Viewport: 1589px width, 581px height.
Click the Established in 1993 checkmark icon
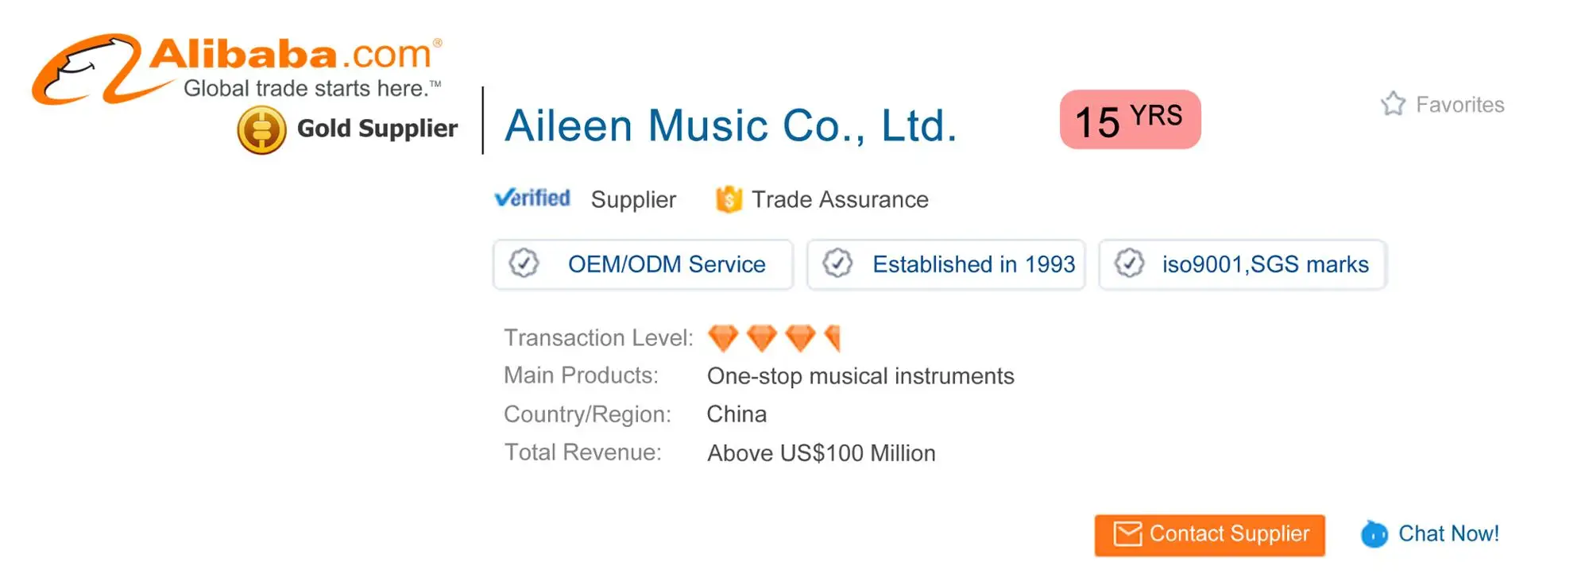(837, 264)
